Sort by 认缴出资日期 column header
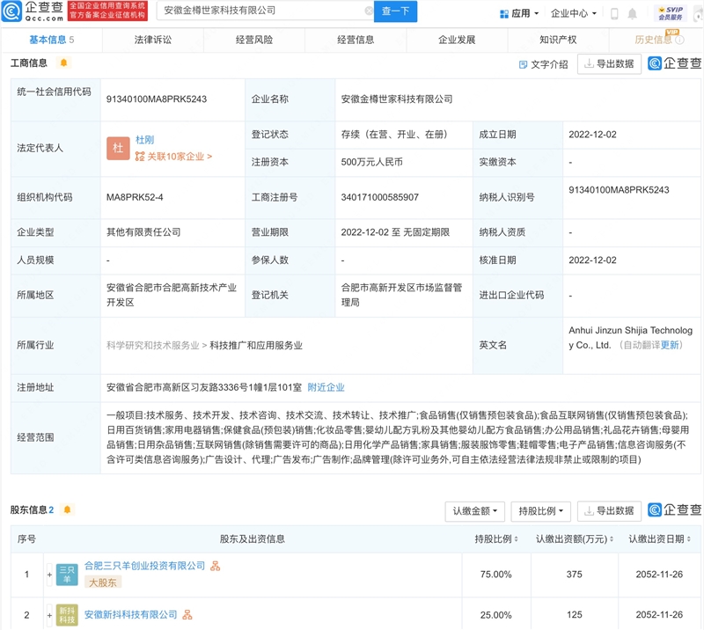 click(x=659, y=538)
